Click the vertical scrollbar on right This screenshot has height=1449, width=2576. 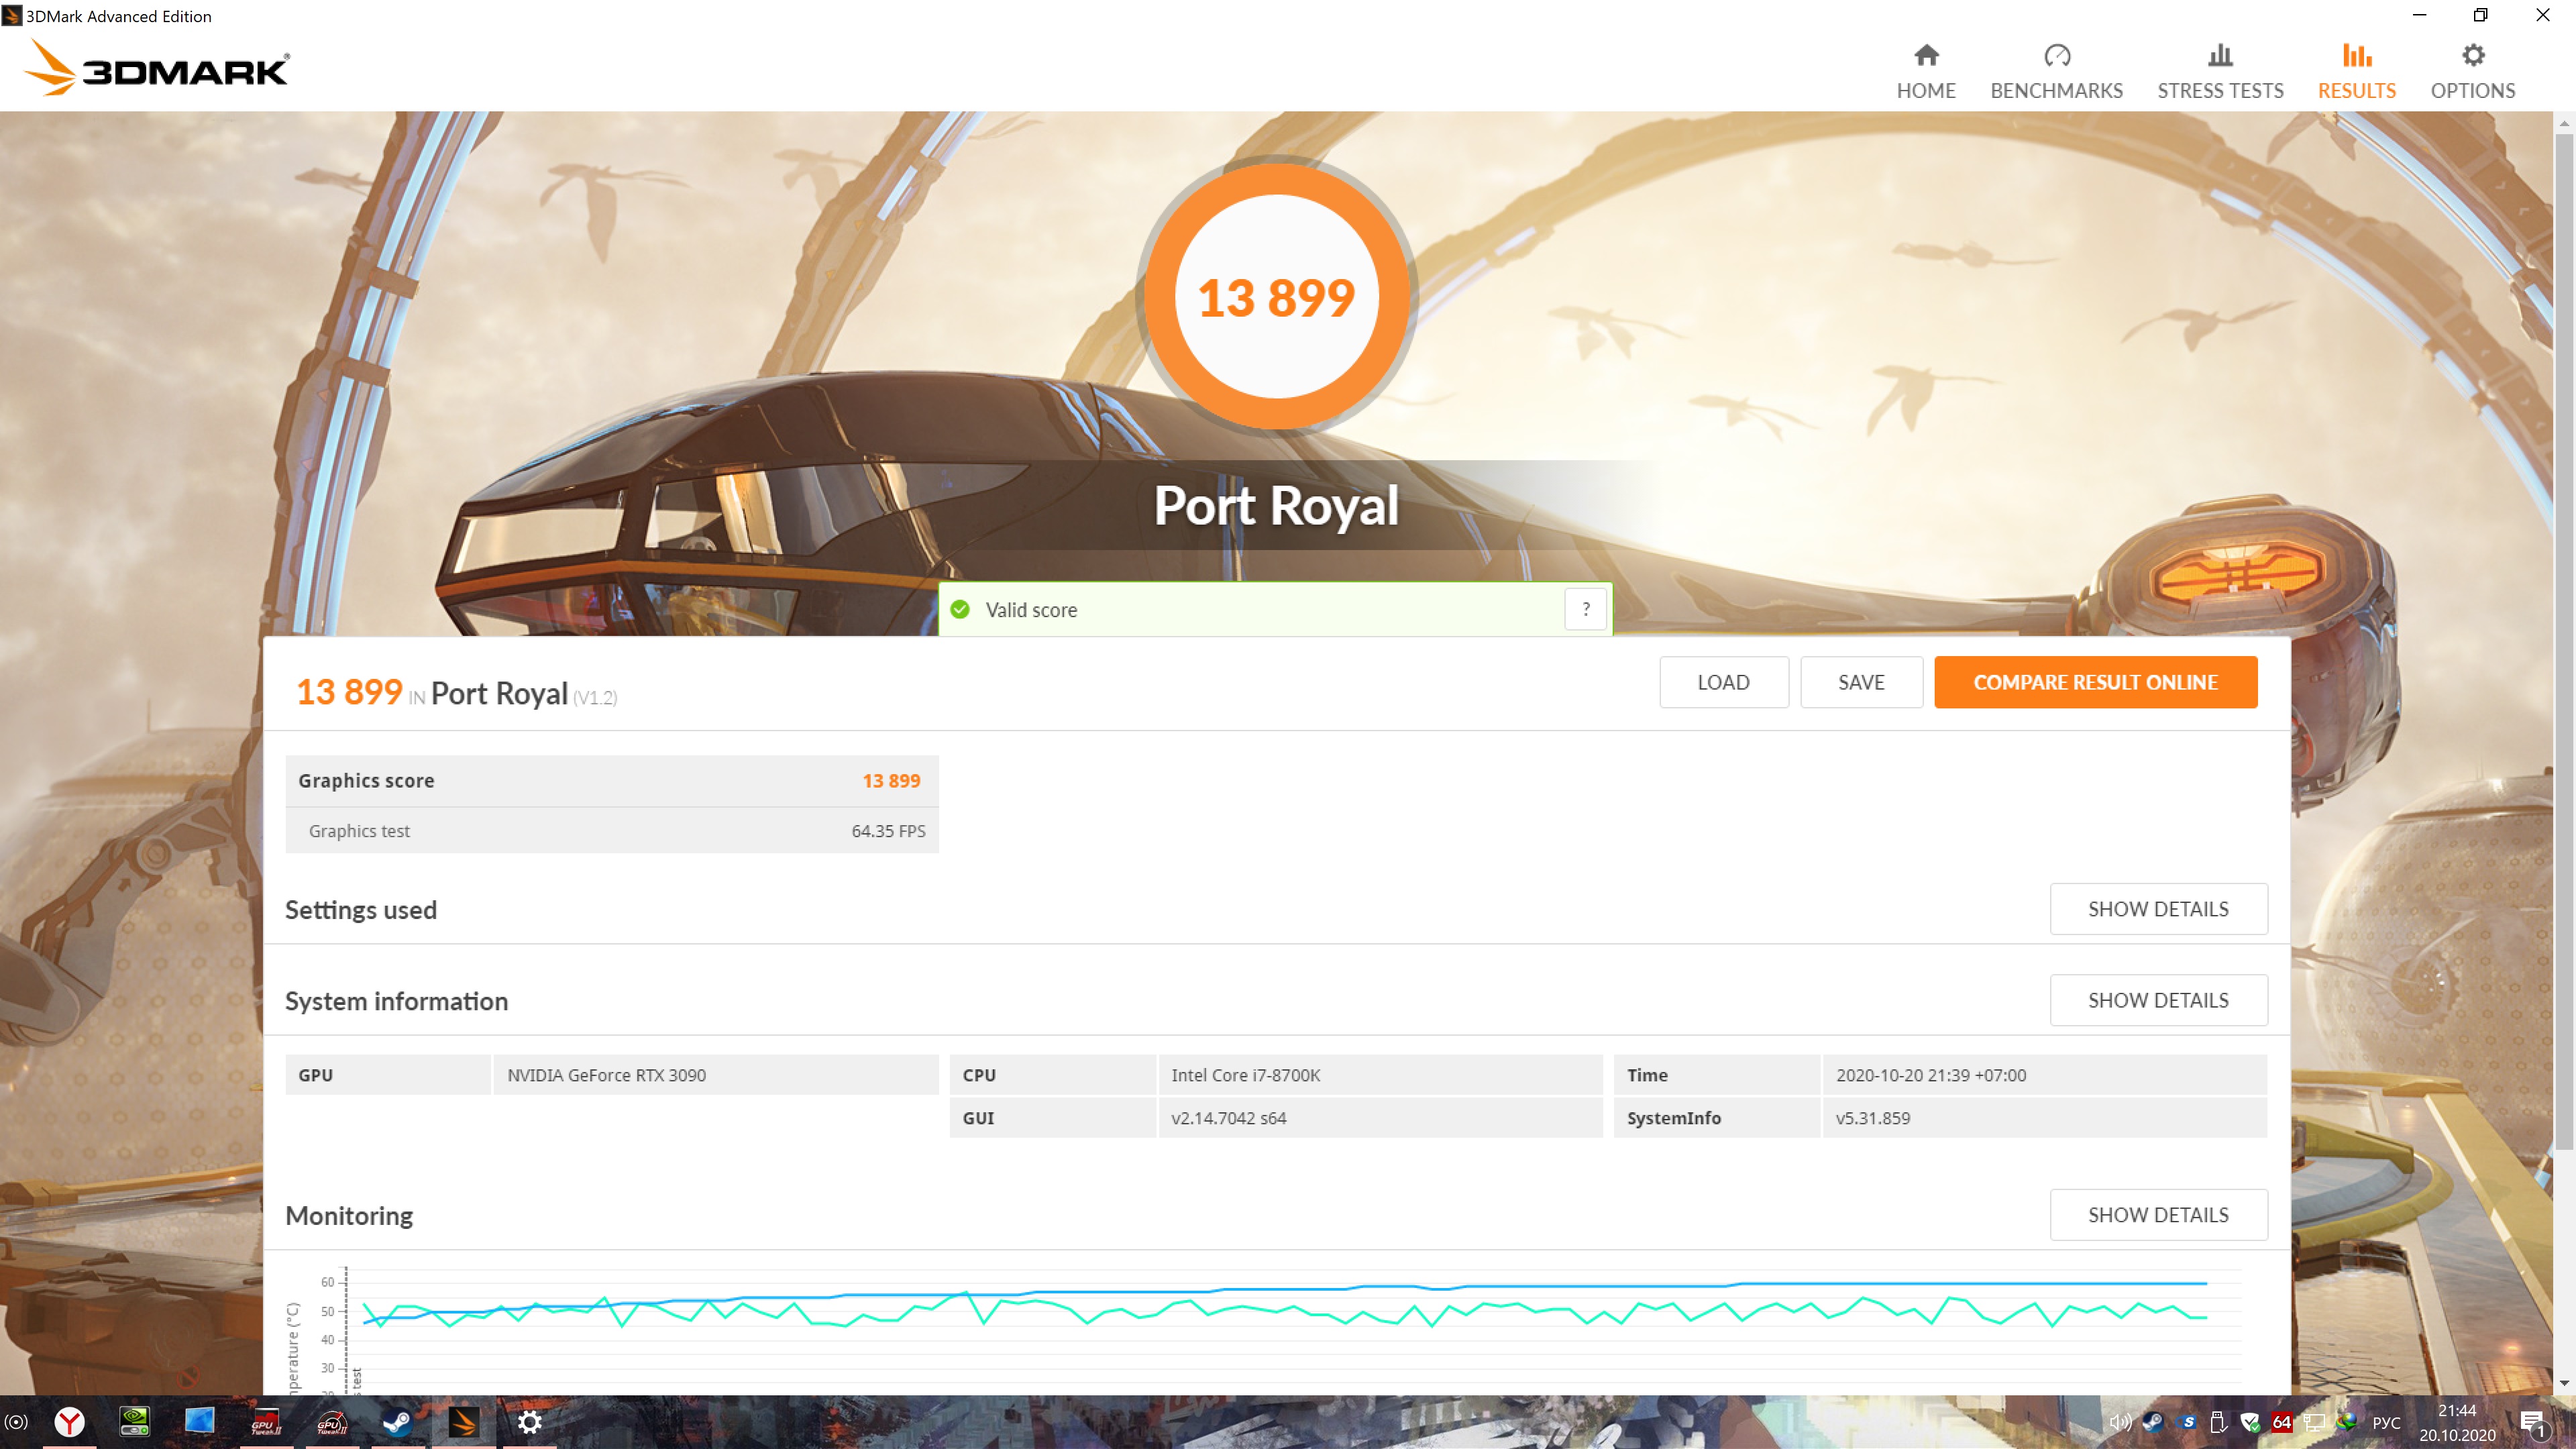tap(2563, 640)
